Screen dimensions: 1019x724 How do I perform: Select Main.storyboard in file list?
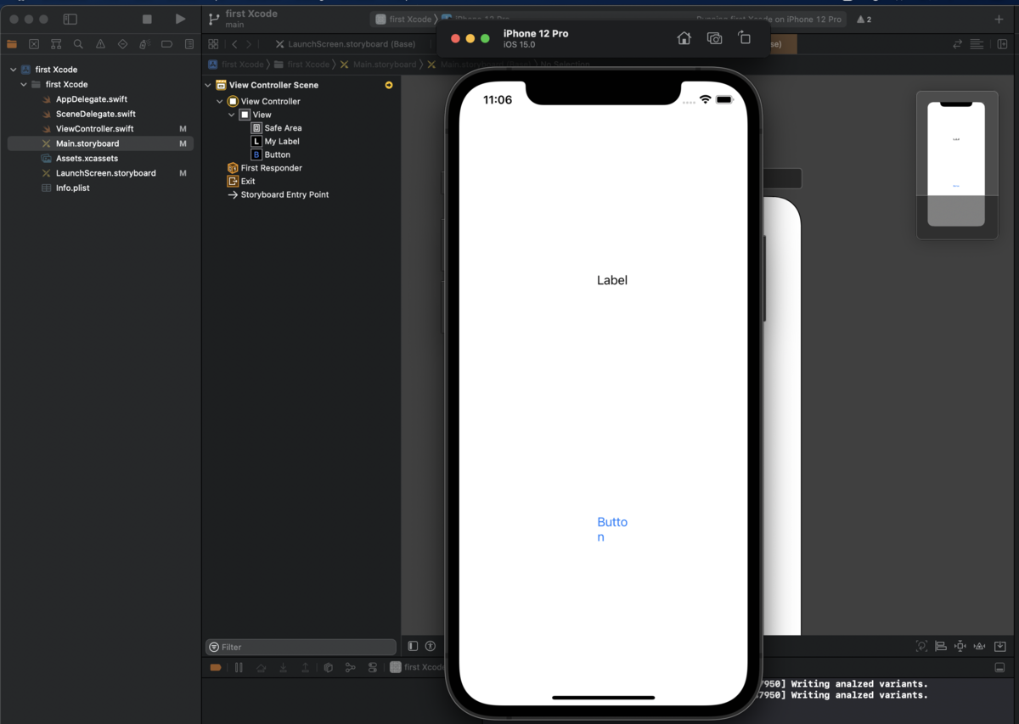[x=100, y=143]
